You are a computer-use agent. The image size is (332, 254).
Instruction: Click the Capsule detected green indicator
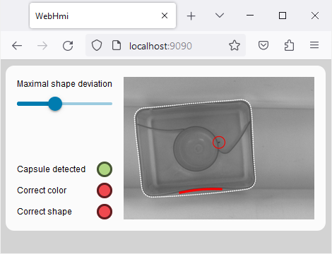105,169
